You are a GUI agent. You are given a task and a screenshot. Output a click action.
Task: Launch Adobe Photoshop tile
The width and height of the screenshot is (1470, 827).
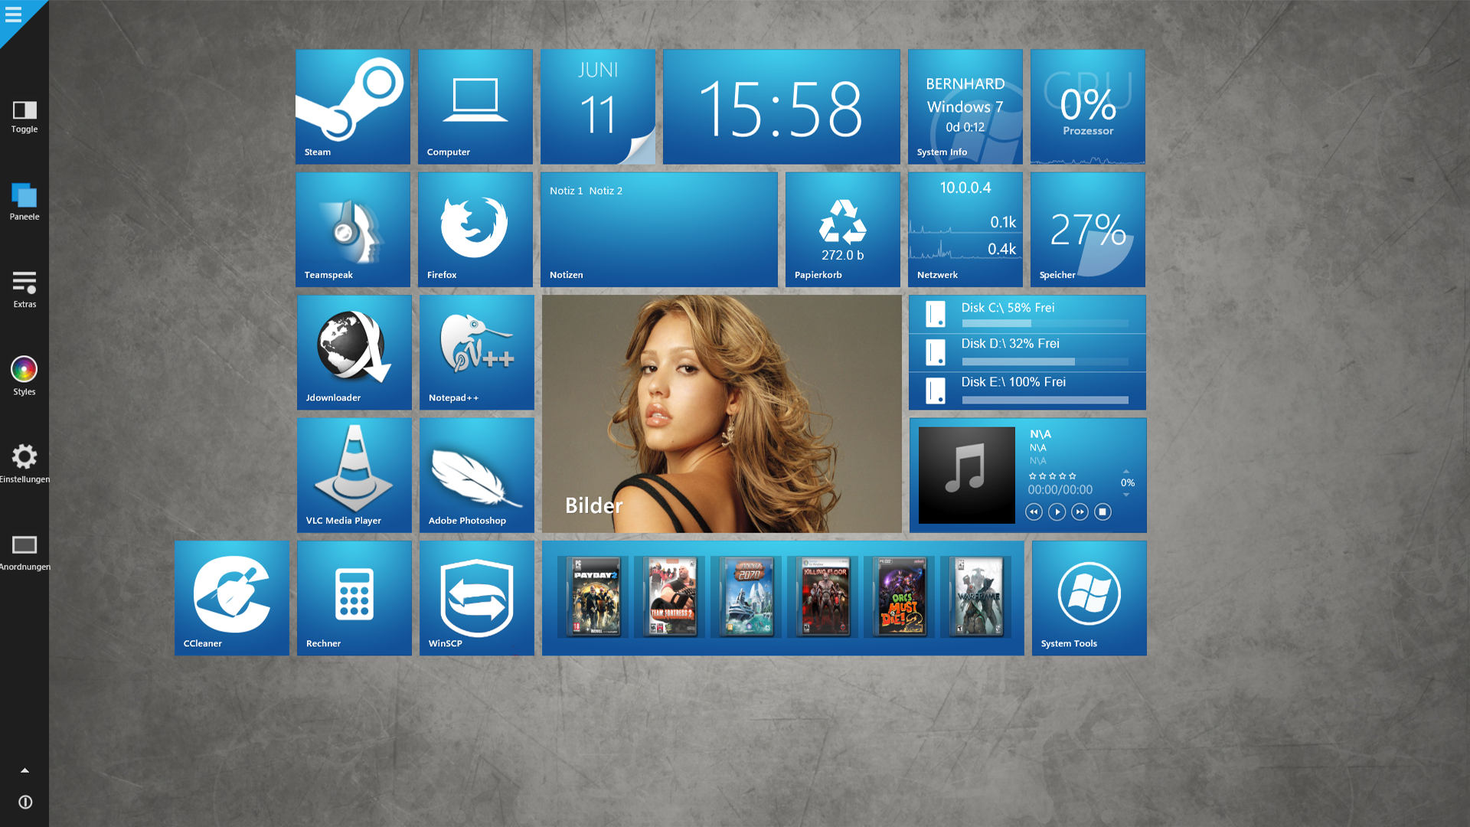(x=476, y=475)
